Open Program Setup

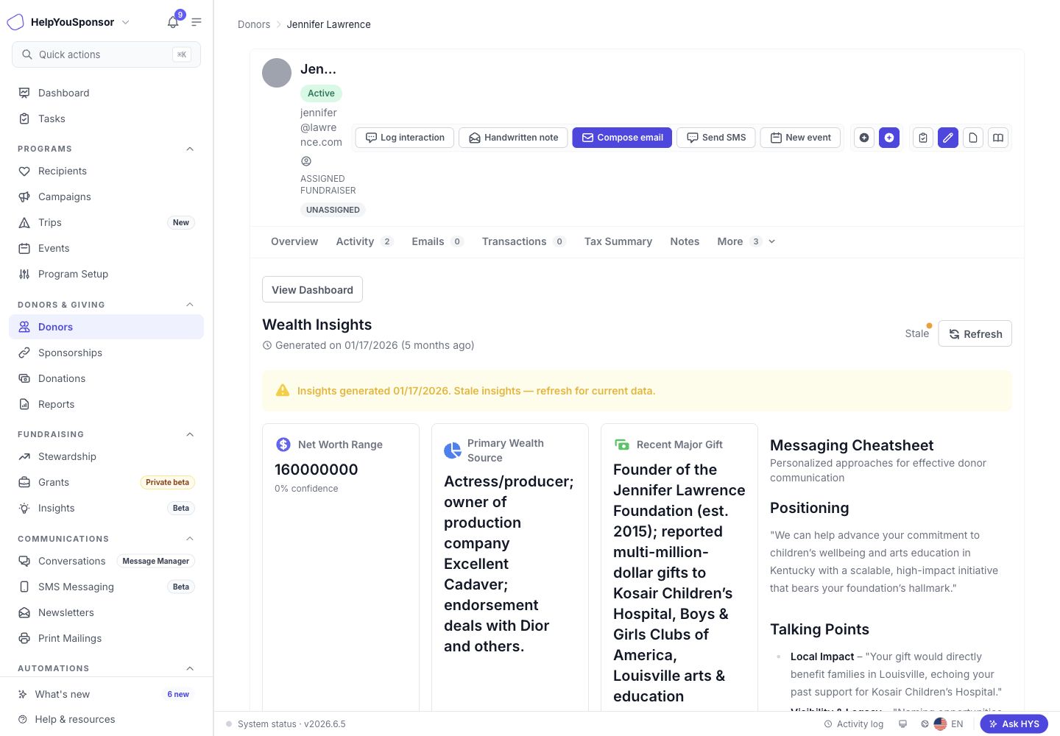pos(106,274)
